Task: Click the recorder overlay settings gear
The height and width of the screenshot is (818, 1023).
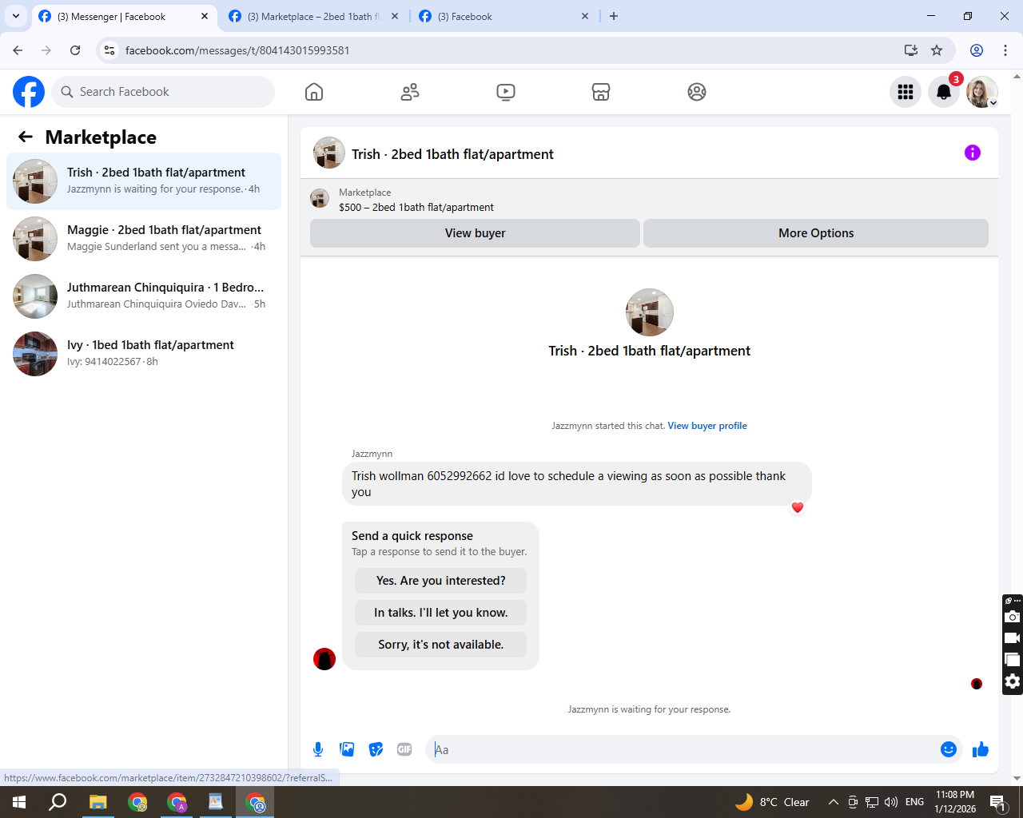Action: (1012, 681)
